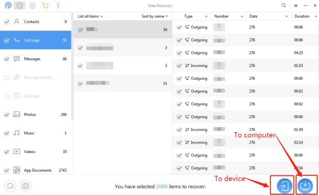Go to the home screen icon

pyautogui.click(x=11, y=186)
